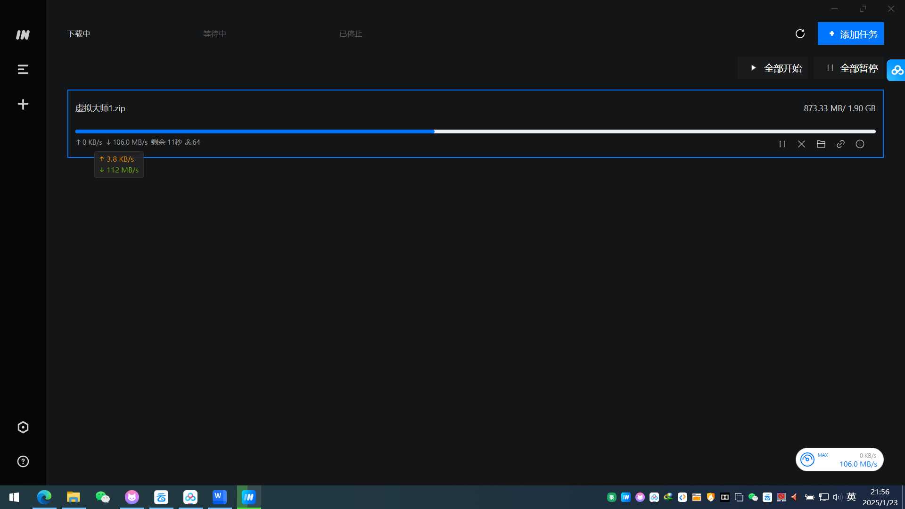905x509 pixels.
Task: Click the 剩余 11秒 remaining time text
Action: (166, 142)
